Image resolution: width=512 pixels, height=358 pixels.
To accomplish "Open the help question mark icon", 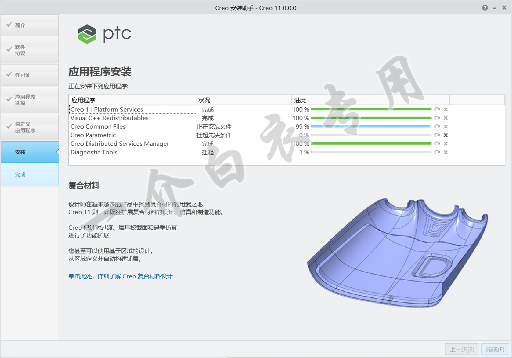I will click(x=485, y=8).
